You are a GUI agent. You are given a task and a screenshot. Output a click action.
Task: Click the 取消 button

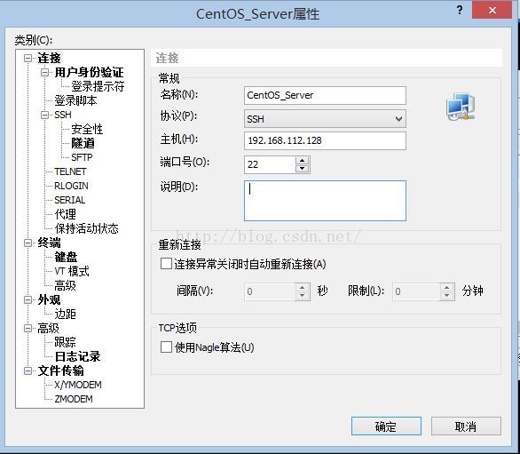tap(466, 426)
